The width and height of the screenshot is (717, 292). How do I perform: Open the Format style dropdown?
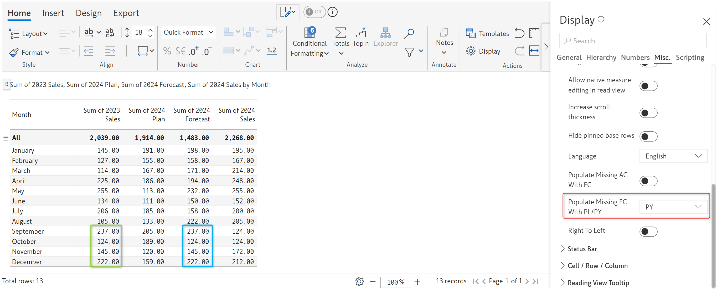(x=29, y=52)
